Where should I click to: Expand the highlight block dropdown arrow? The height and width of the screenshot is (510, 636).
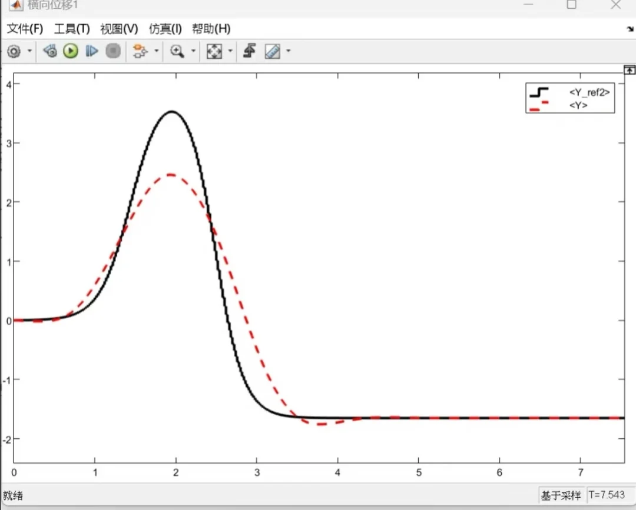click(x=157, y=51)
